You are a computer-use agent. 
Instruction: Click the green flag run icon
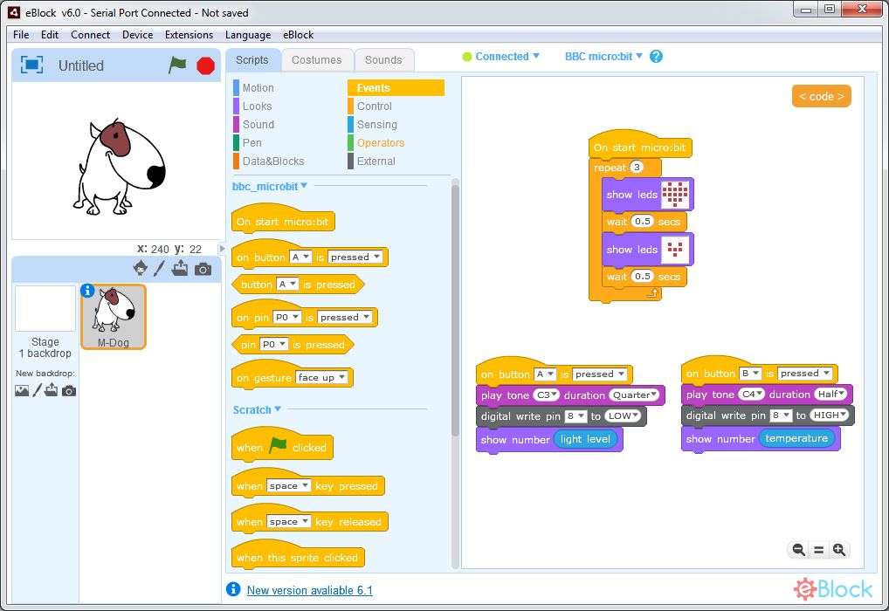(x=177, y=65)
